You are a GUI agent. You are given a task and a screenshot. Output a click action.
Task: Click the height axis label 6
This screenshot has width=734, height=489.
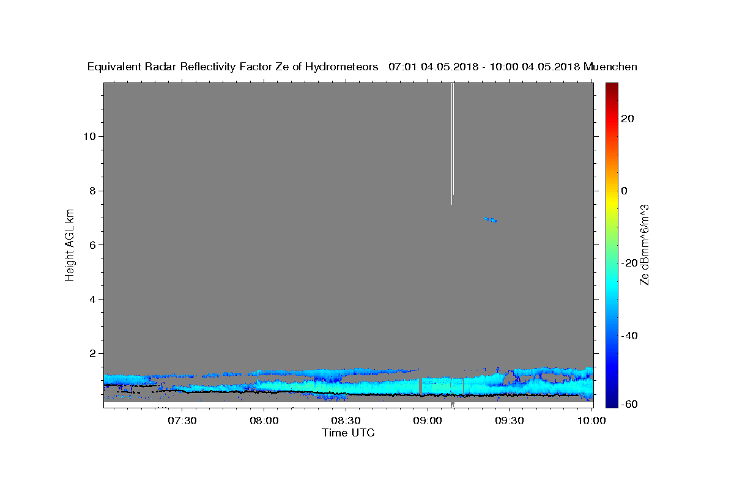pos(91,245)
